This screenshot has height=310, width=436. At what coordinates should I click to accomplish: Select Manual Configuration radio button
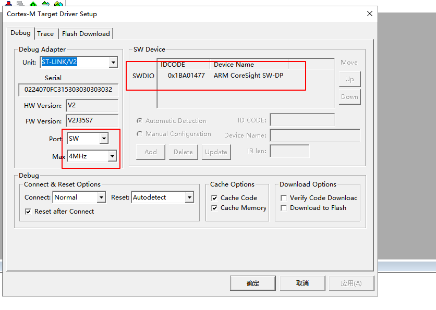point(140,134)
